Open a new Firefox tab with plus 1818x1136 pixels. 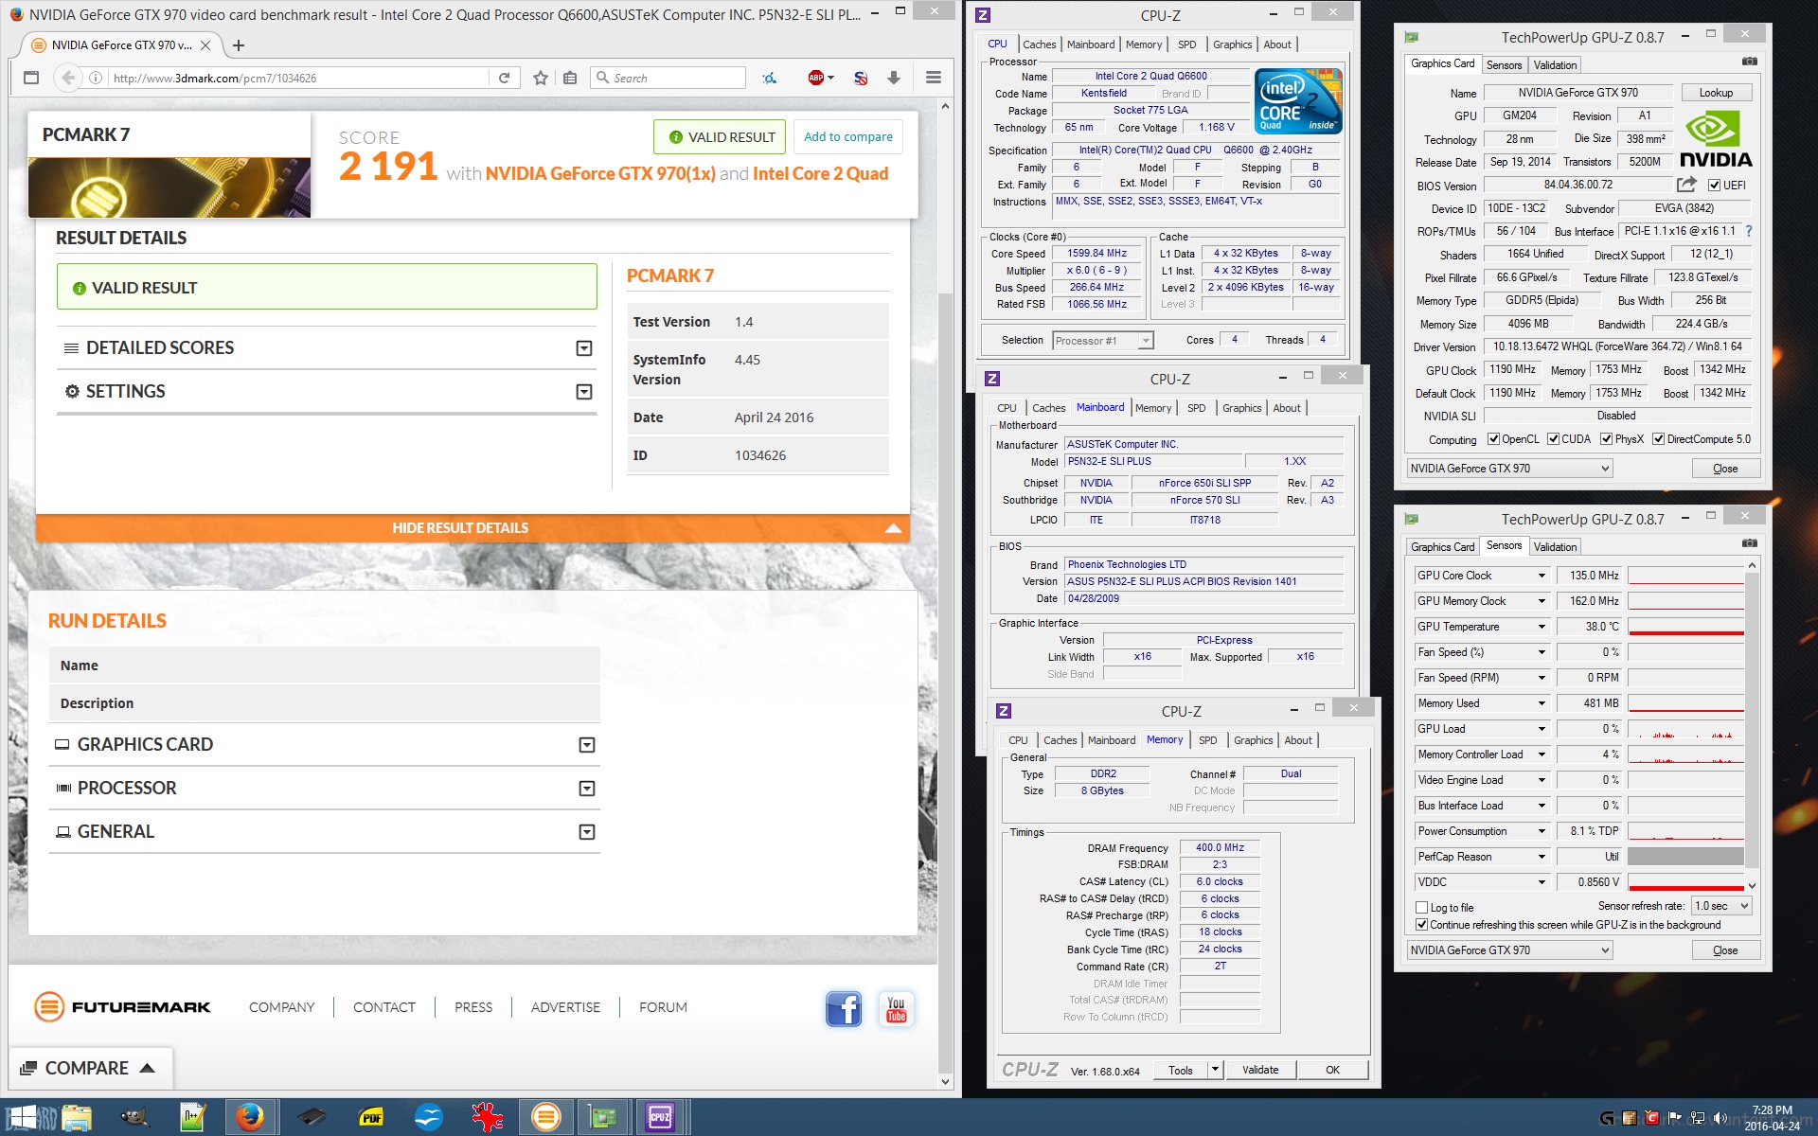click(239, 45)
